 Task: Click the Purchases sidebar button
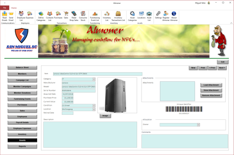click(x=22, y=105)
